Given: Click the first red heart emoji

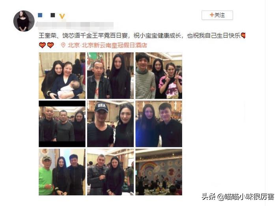Looking at the screenshot, I should click(42, 45).
